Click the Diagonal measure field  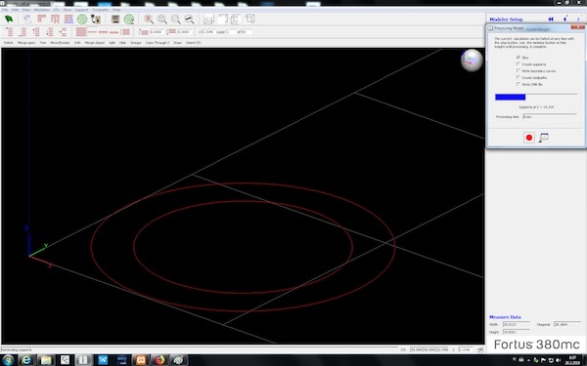coord(567,324)
